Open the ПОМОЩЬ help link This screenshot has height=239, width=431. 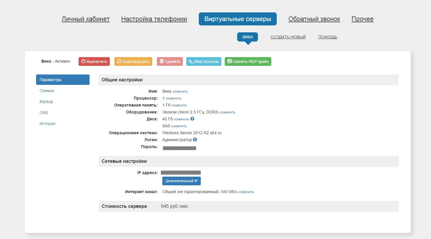pos(328,37)
